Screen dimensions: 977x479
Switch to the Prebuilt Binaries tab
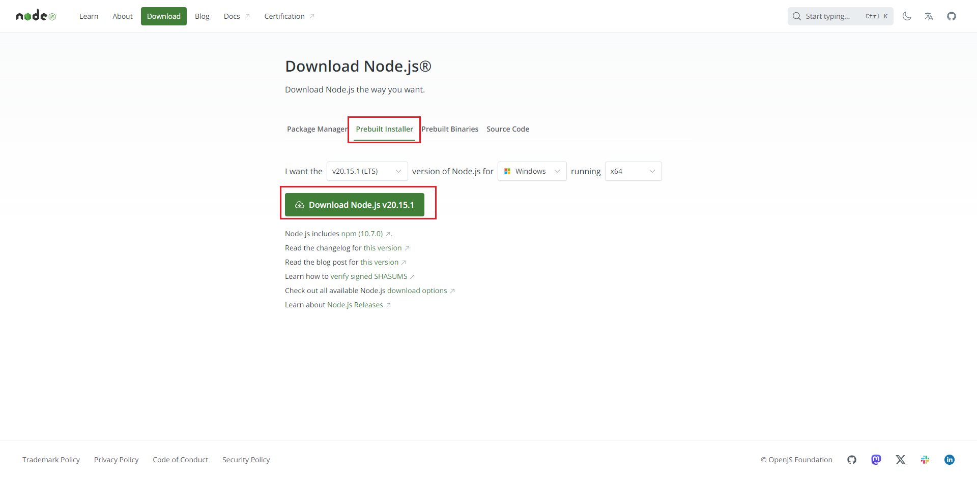450,129
